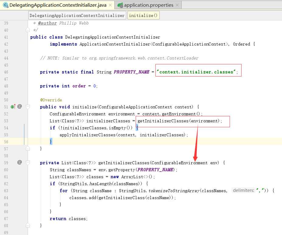Image resolution: width=282 pixels, height=235 pixels.
Task: Click PROPERTY_NAME constant declaration on line 46
Action: (x=131, y=72)
